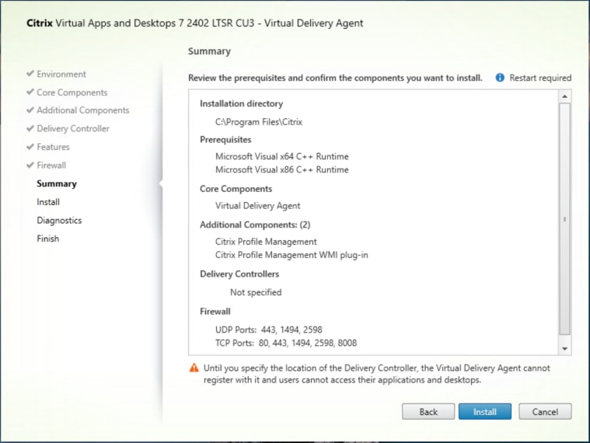The width and height of the screenshot is (590, 443).
Task: Open the Environment step in sidebar
Action: tap(61, 74)
